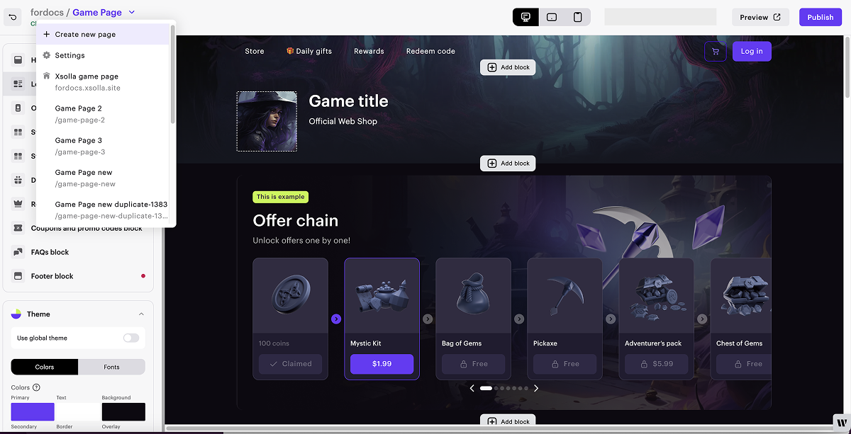Click the previous carousel arrow under offers
This screenshot has width=851, height=434.
tap(472, 388)
